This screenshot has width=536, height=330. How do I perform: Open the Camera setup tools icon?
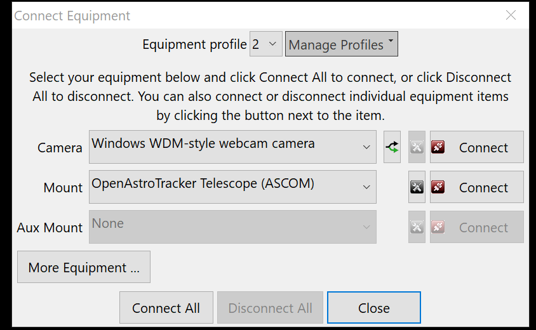click(417, 147)
